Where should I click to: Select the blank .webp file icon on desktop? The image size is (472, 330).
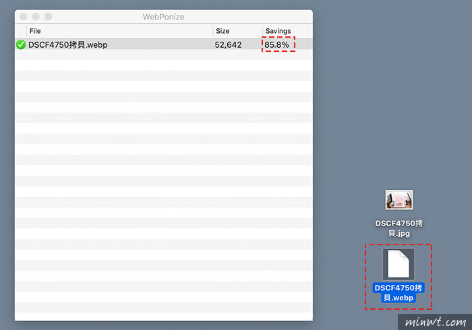(x=399, y=263)
